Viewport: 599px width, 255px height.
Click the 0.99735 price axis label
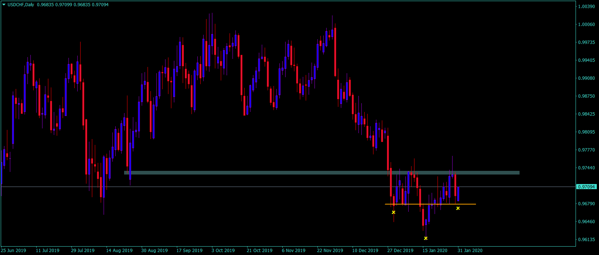[x=586, y=42]
